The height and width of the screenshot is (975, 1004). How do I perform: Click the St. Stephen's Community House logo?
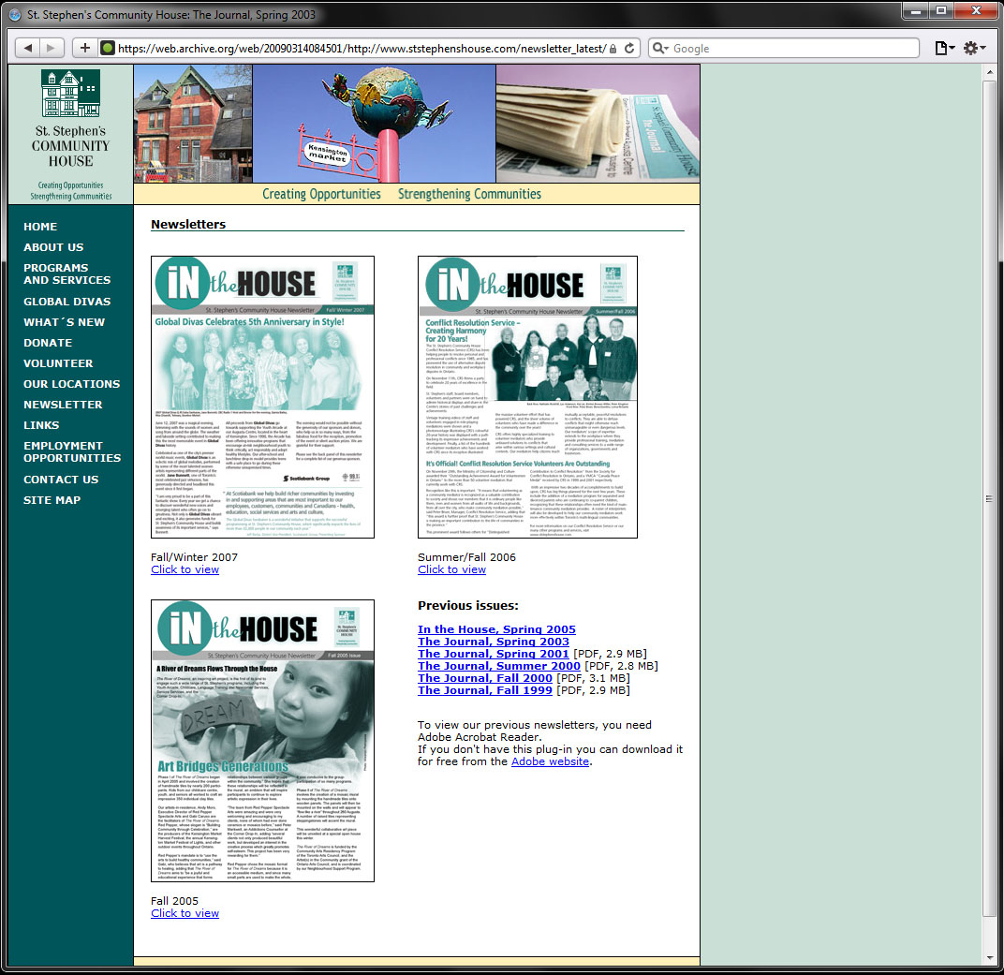pos(70,134)
